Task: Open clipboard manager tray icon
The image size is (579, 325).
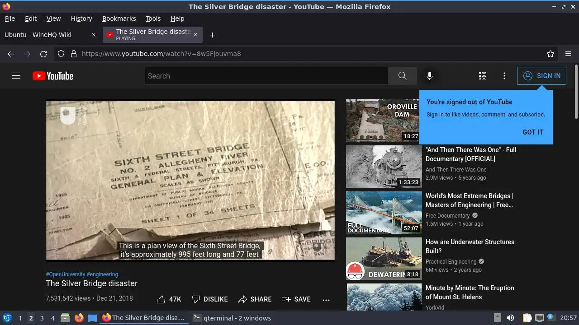Action: point(527,318)
